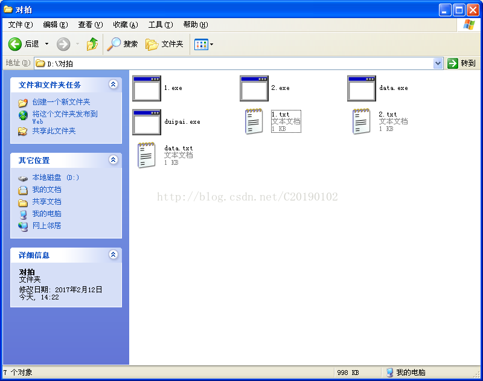This screenshot has width=483, height=381.
Task: Select the 2.exe application icon
Action: (254, 88)
